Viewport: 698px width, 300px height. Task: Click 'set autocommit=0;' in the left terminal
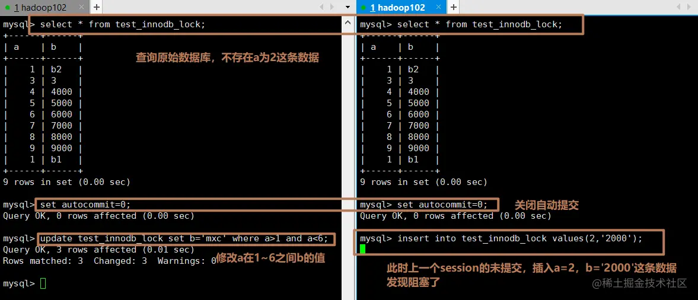(x=85, y=205)
